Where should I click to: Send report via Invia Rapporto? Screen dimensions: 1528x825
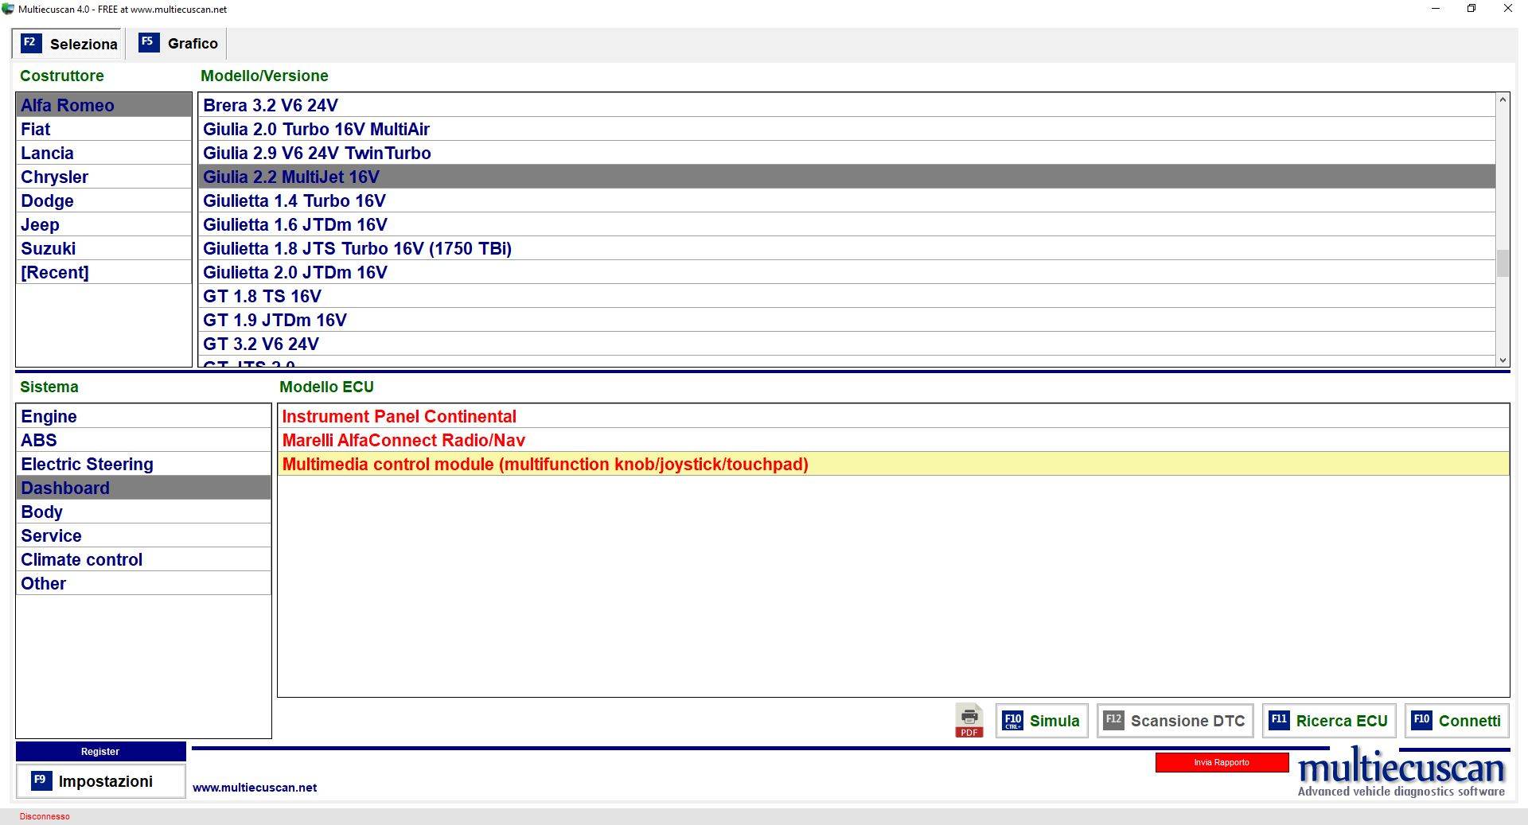click(1222, 762)
